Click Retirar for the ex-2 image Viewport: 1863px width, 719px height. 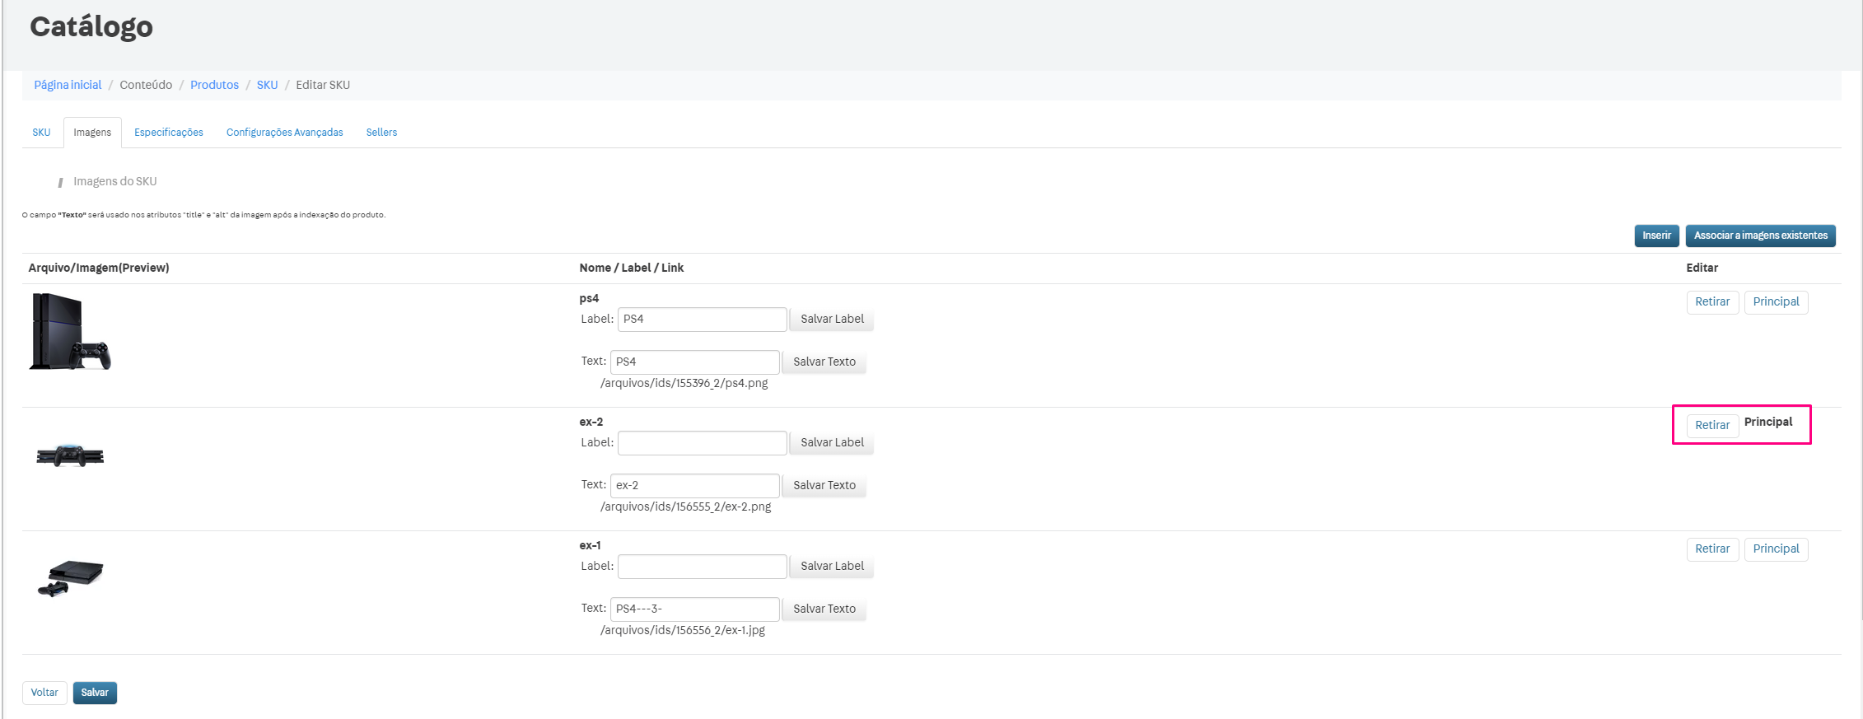coord(1711,426)
